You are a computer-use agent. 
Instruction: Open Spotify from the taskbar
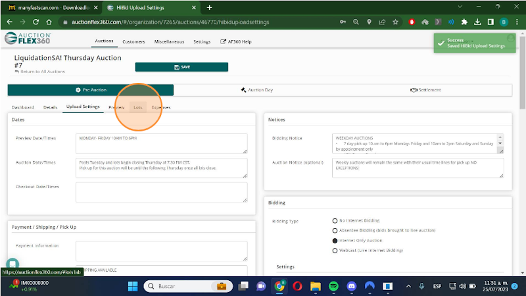point(333,286)
